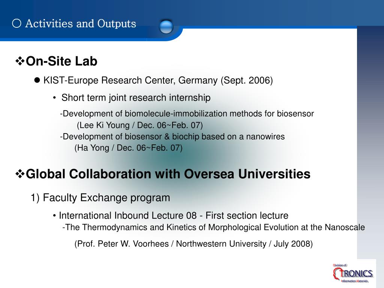384x288 pixels.
Task: Select 'Global Collaboration with Oversea Universities' heading
Action: click(168, 174)
